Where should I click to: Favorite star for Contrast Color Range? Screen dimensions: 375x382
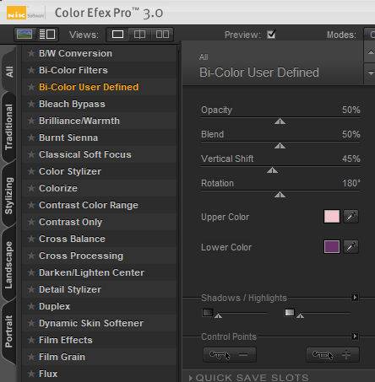tap(31, 205)
